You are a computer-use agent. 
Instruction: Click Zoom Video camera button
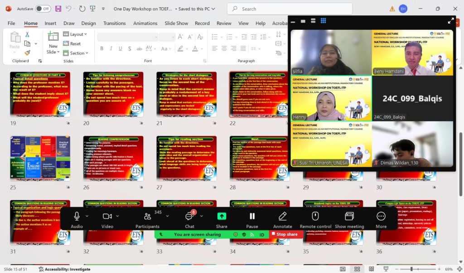[107, 219]
